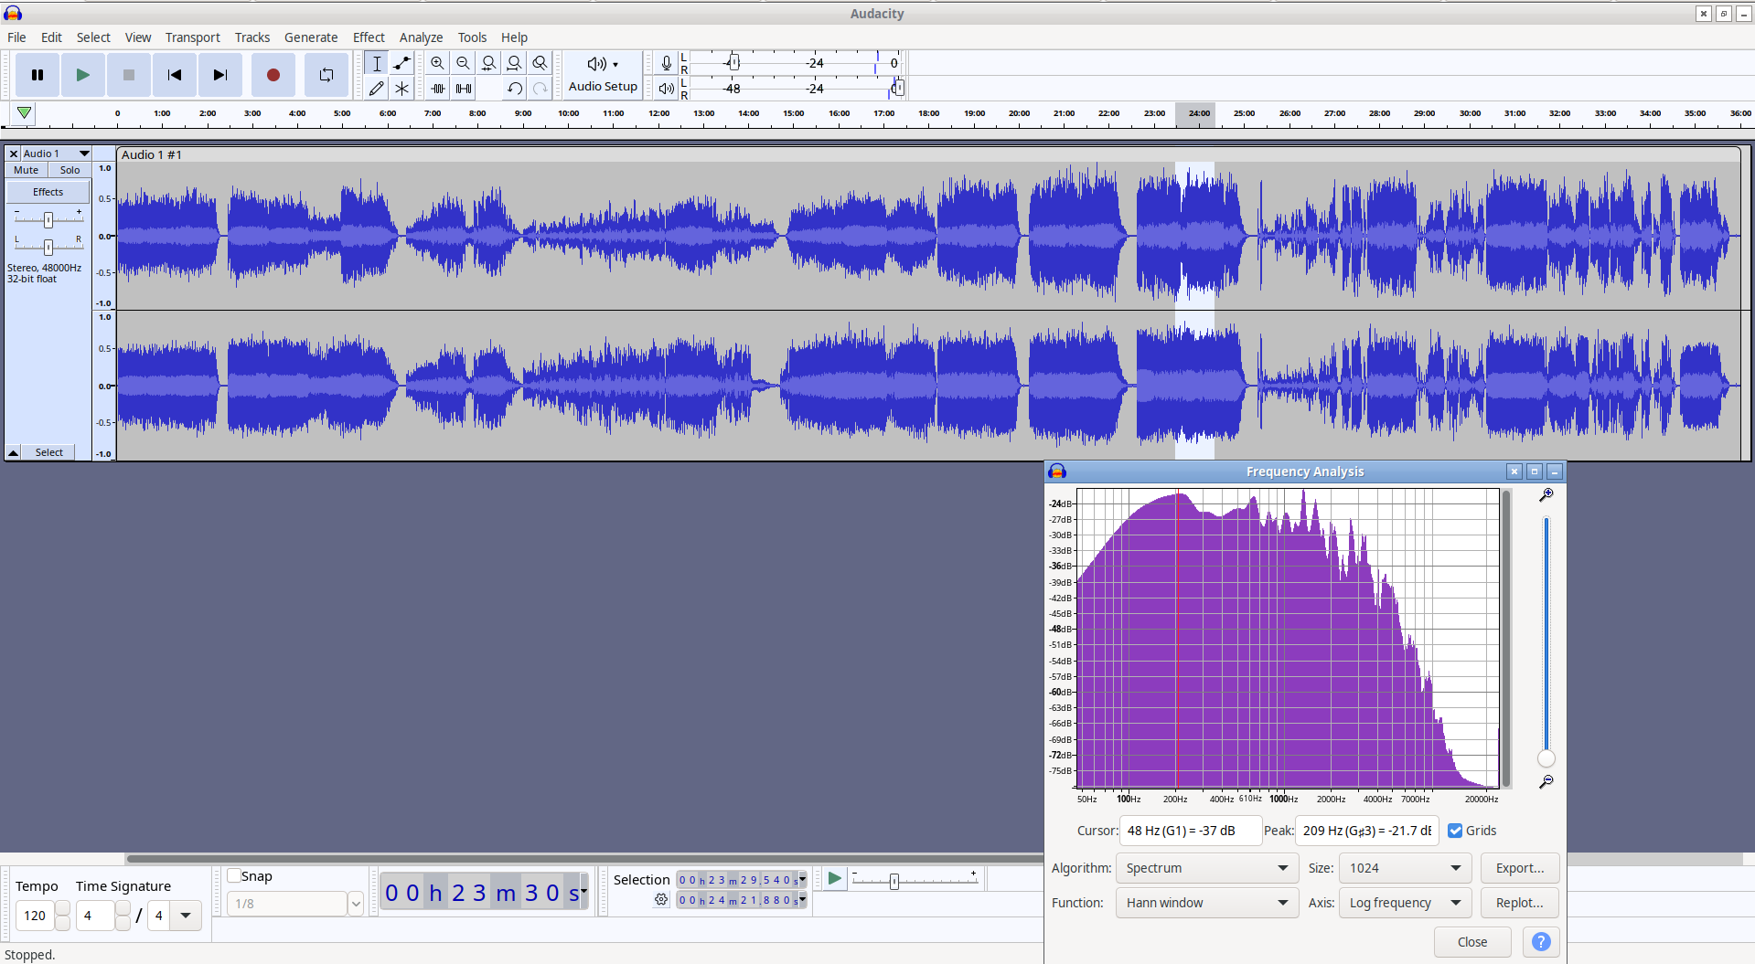The height and width of the screenshot is (964, 1755).
Task: Trim audio outside the selection
Action: tap(438, 89)
